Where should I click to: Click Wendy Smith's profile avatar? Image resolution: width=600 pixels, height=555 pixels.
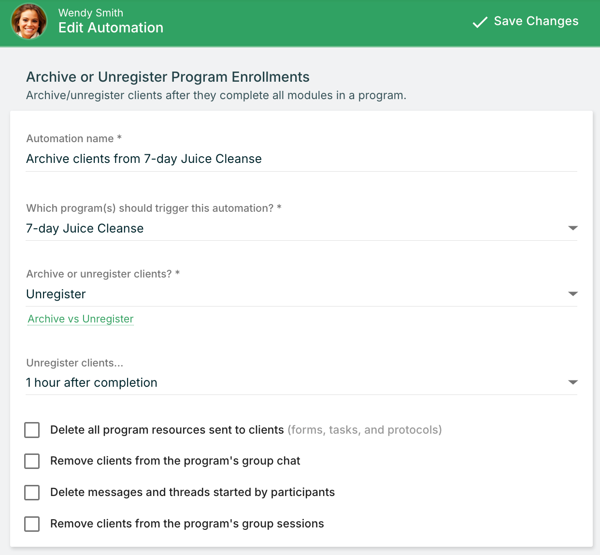pyautogui.click(x=29, y=21)
